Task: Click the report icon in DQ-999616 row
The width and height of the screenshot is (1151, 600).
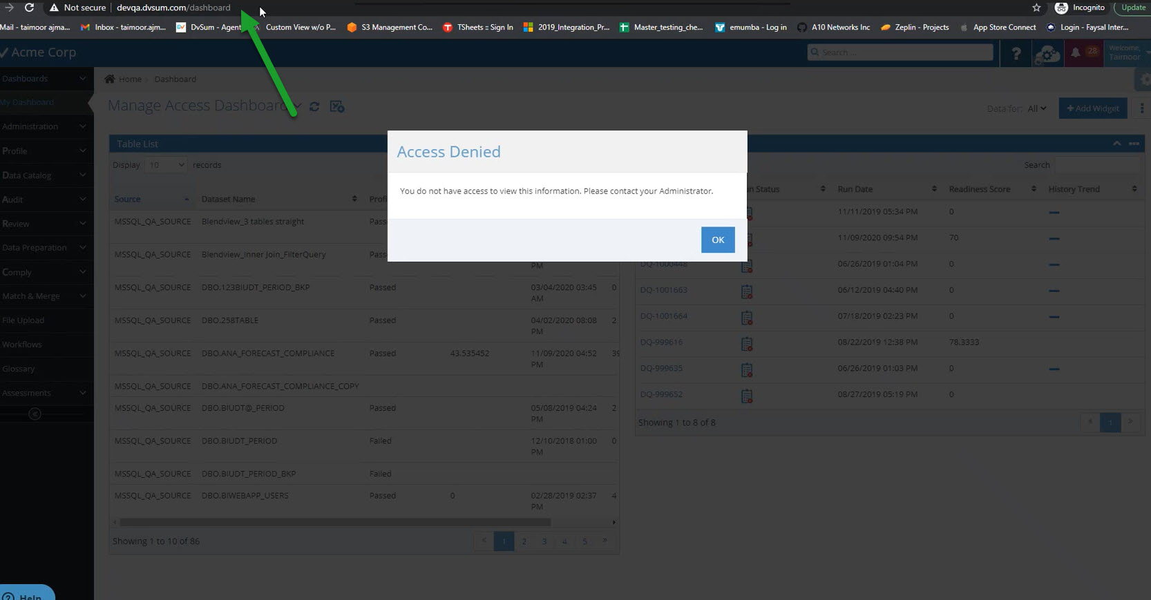Action: tap(747, 343)
